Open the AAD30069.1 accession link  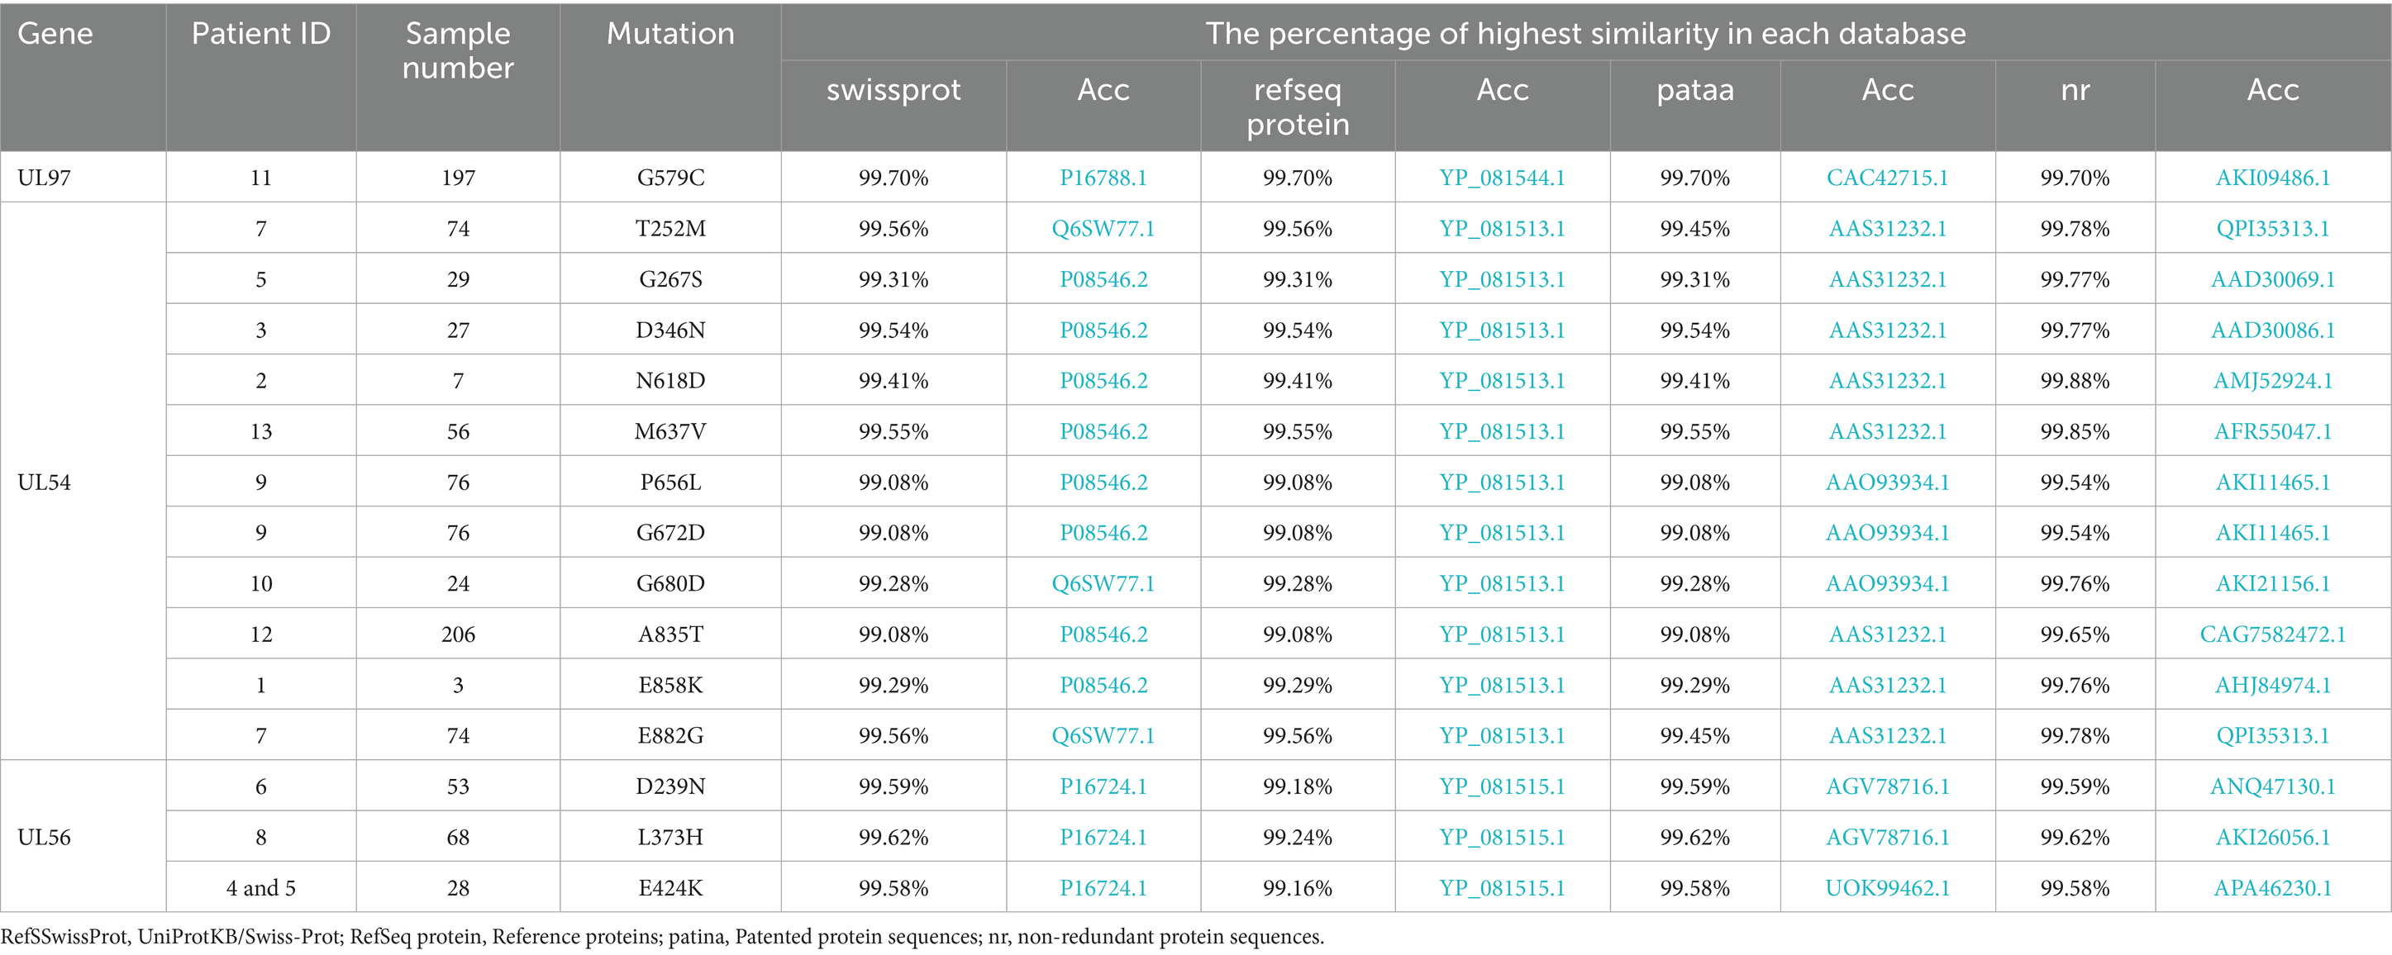[x=2272, y=279]
